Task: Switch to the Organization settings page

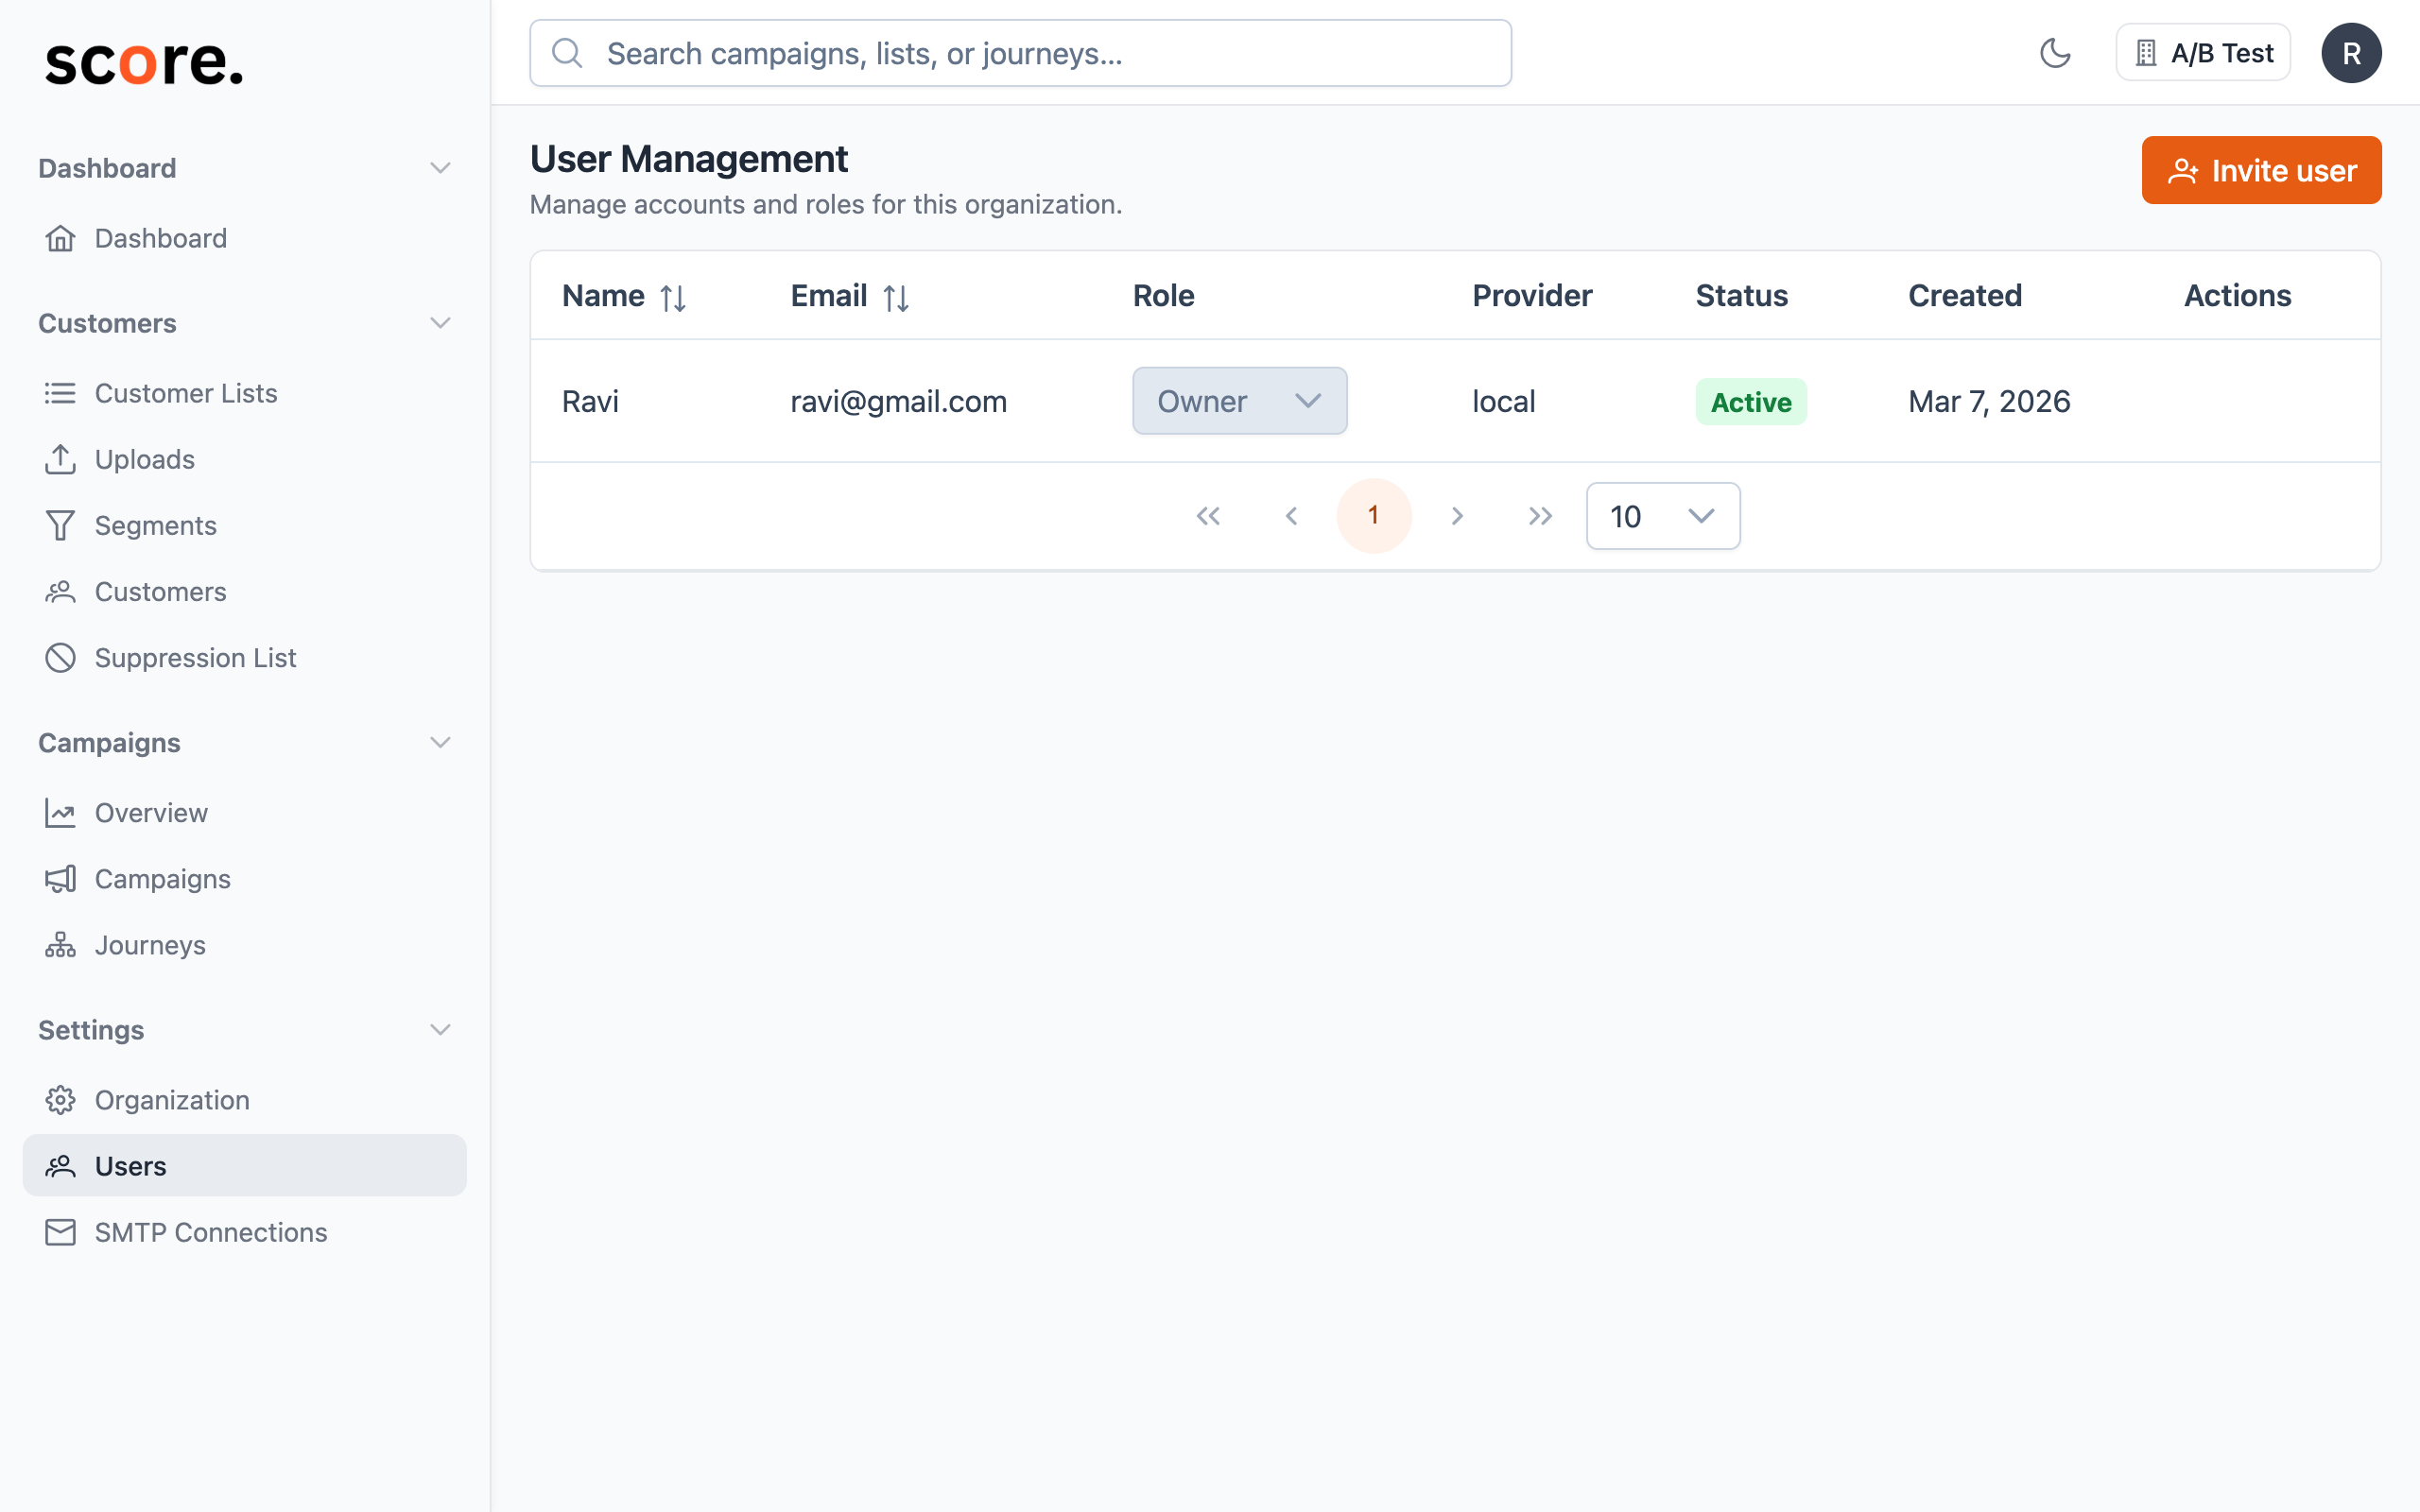Action: coord(171,1099)
